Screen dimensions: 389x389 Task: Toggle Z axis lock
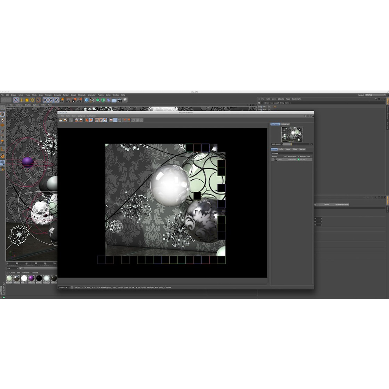point(56,100)
